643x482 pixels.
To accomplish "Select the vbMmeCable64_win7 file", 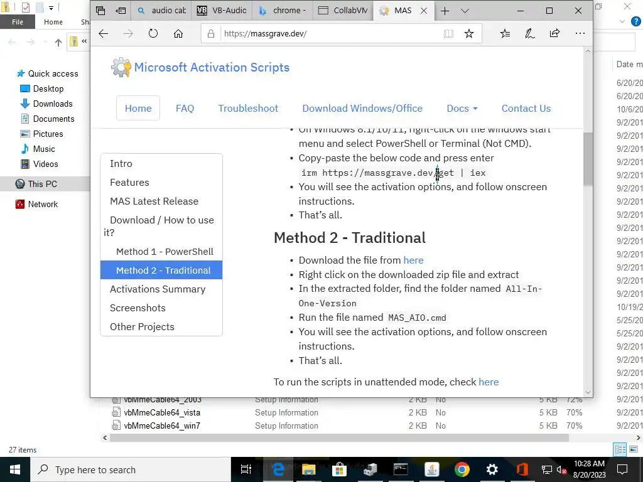I will pyautogui.click(x=162, y=426).
